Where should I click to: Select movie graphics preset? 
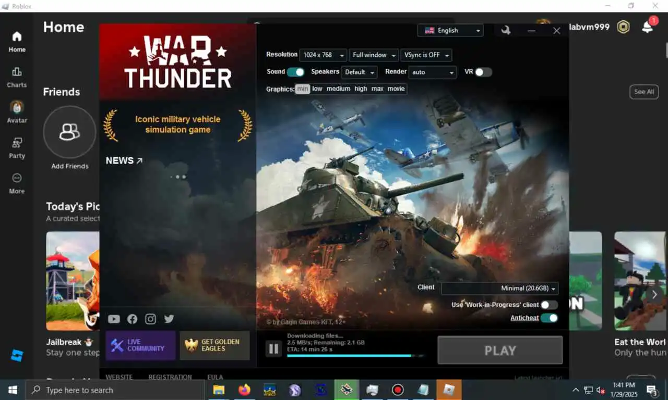tap(396, 89)
